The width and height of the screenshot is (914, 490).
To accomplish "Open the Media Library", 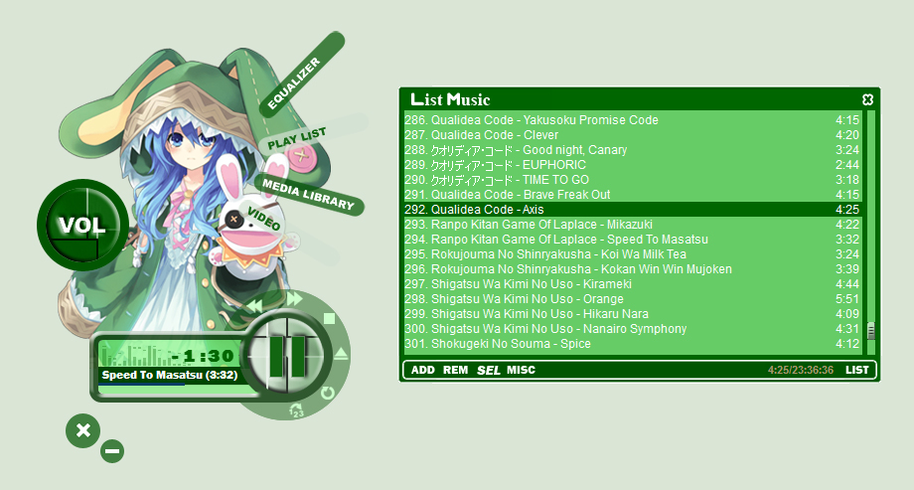I will (308, 195).
